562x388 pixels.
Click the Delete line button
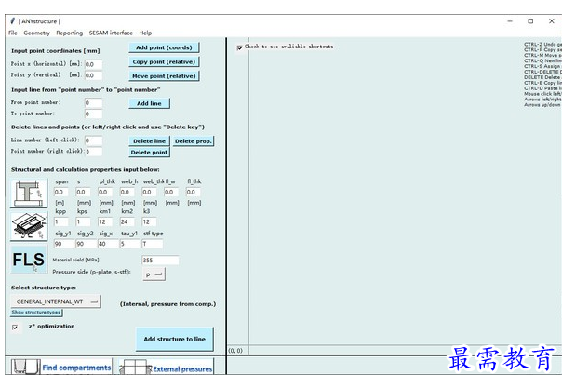[x=149, y=141]
